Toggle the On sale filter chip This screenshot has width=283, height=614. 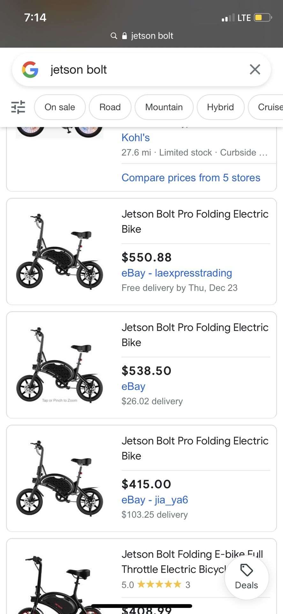[x=60, y=107]
